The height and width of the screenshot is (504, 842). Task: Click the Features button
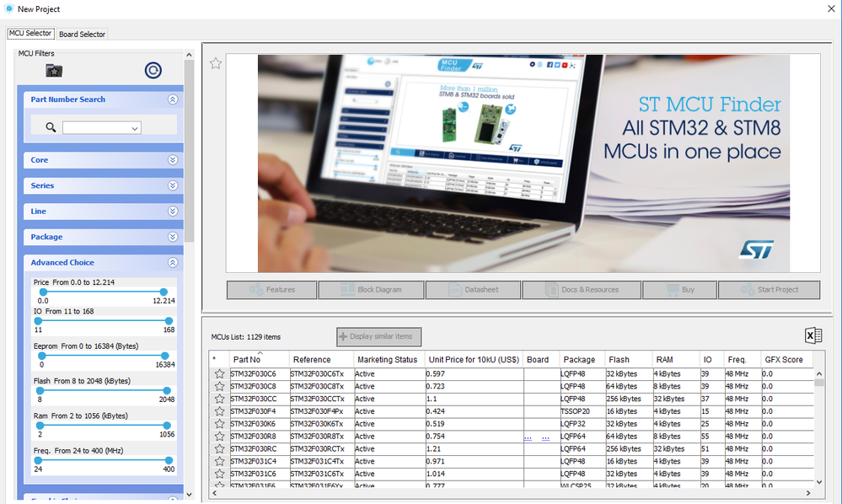click(x=271, y=290)
